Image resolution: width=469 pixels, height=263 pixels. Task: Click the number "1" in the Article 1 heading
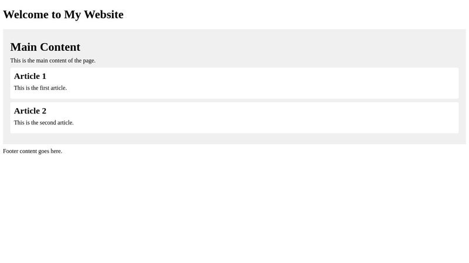pyautogui.click(x=43, y=76)
